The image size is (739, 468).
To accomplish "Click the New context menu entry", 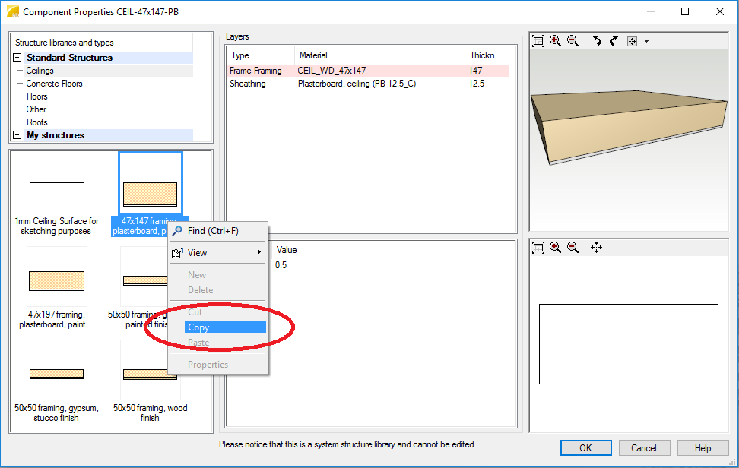I will click(x=196, y=275).
